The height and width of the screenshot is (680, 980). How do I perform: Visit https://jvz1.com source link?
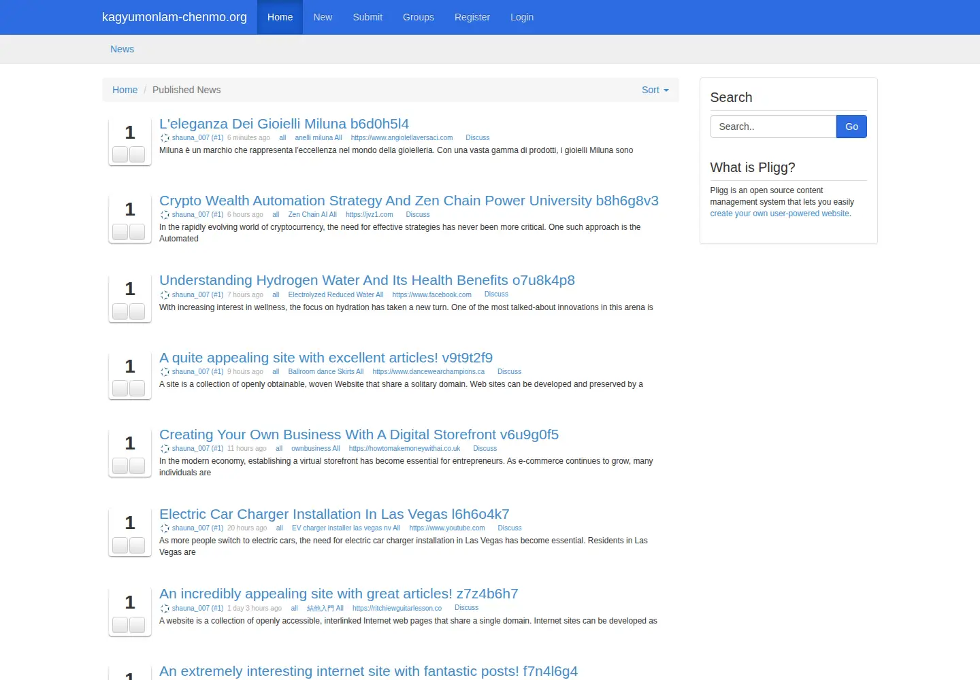pos(370,215)
